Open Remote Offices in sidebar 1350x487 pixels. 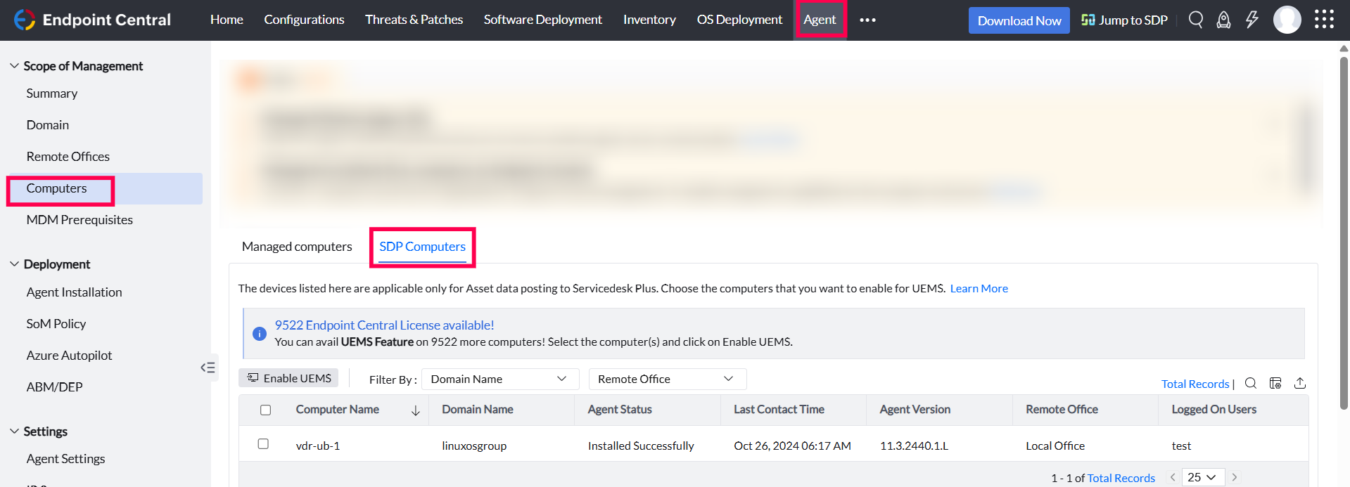pyautogui.click(x=68, y=157)
